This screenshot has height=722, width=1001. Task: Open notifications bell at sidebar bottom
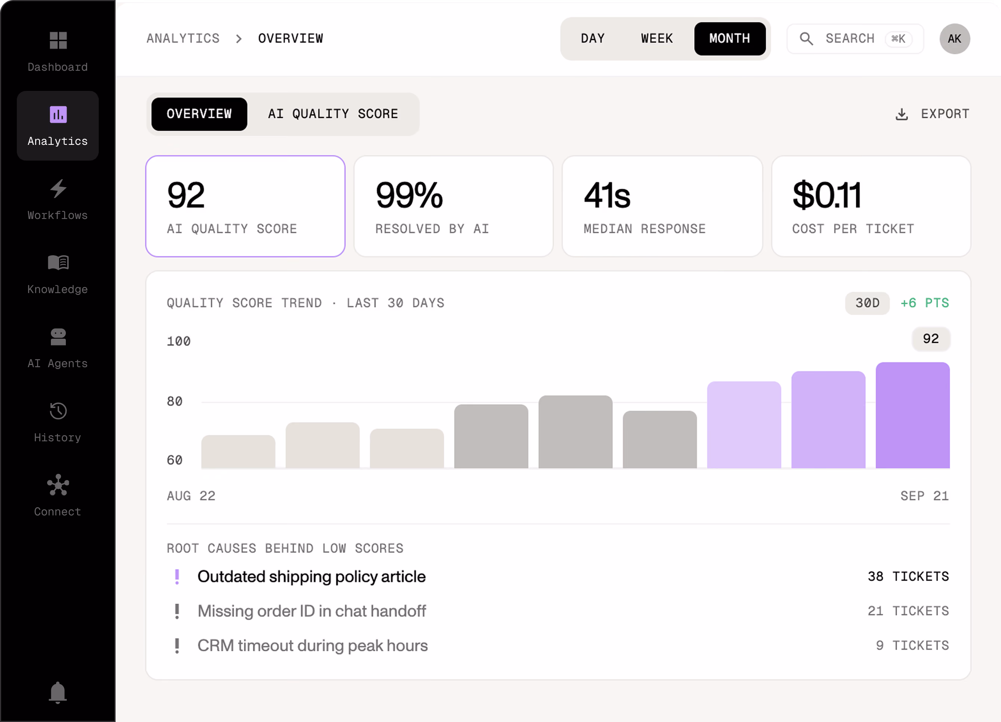point(58,692)
